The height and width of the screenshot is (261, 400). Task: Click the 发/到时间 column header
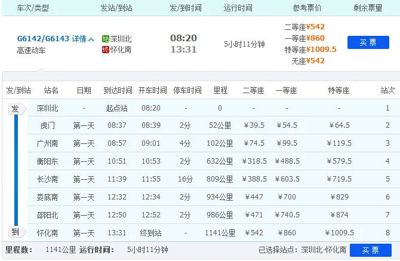[x=186, y=8]
